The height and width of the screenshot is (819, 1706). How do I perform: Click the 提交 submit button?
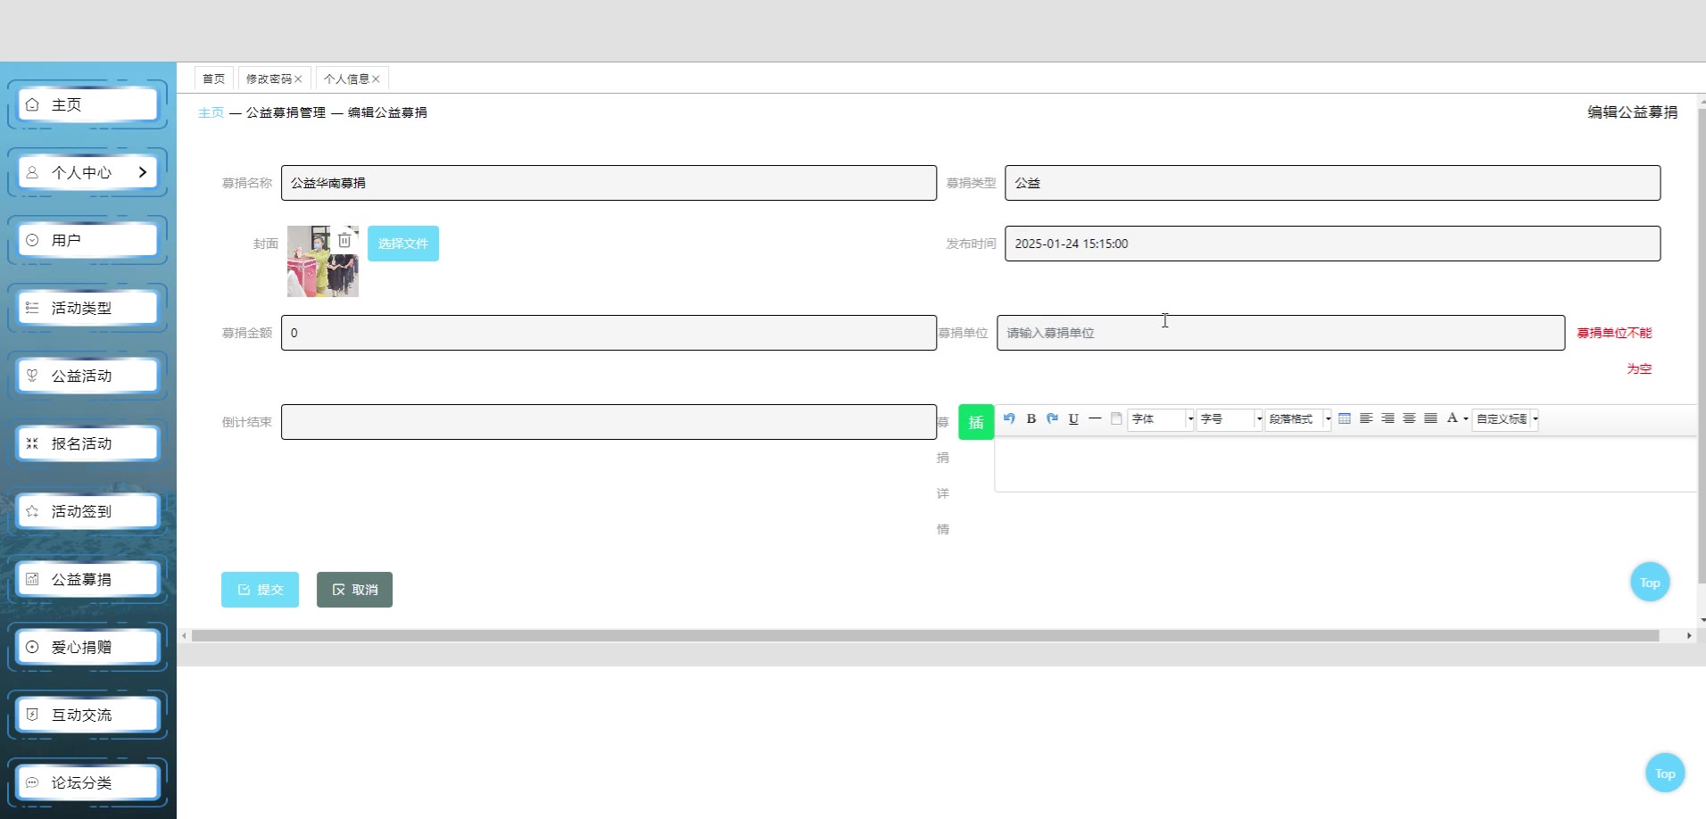[260, 590]
